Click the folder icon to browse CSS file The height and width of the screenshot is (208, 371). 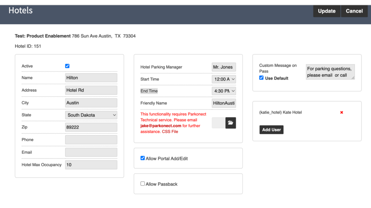(230, 123)
